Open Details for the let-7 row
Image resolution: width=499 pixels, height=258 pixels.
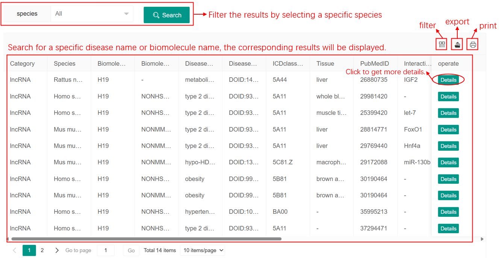tap(448, 113)
